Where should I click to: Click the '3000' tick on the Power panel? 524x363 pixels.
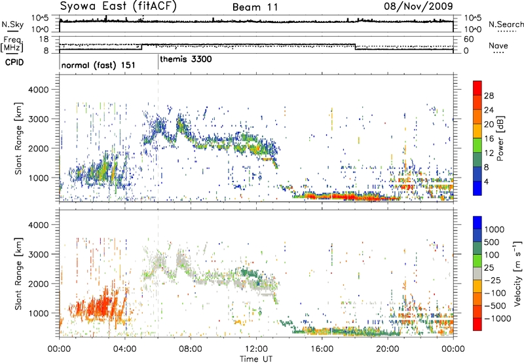(38, 119)
